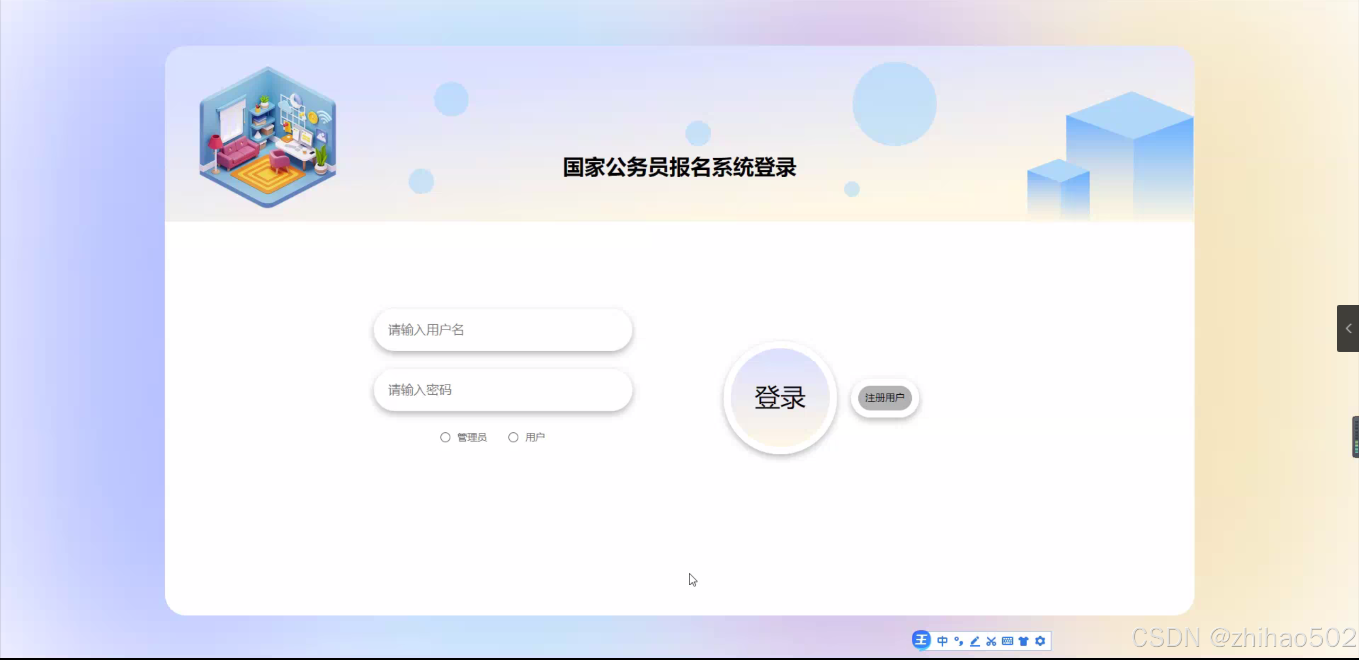
Task: Open the IME settings gear icon
Action: pos(1040,641)
